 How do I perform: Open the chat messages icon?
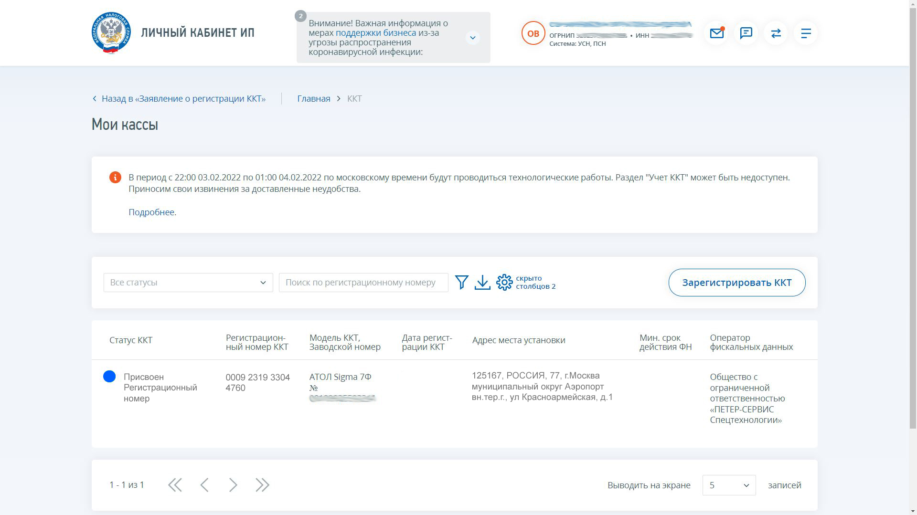[x=746, y=33]
